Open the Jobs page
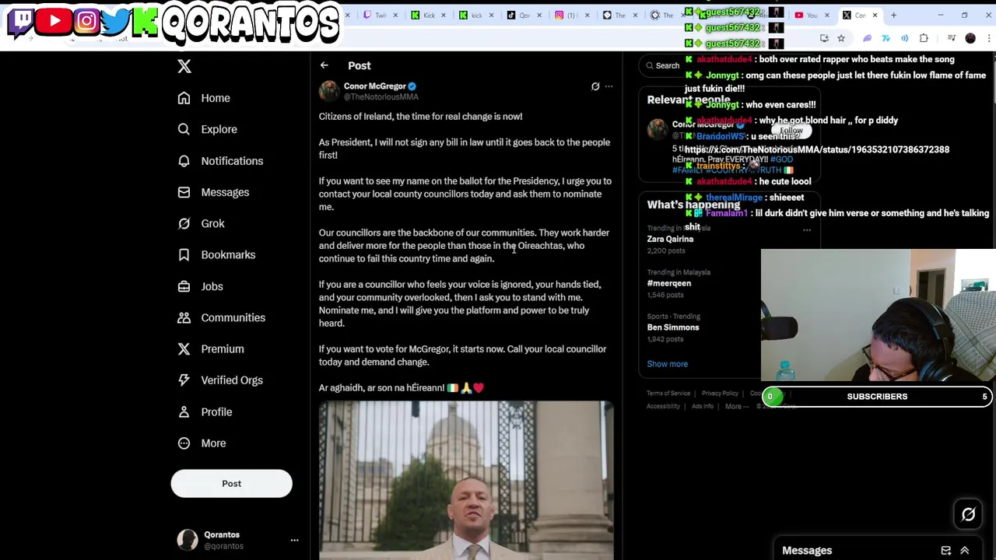This screenshot has width=996, height=560. [x=200, y=286]
